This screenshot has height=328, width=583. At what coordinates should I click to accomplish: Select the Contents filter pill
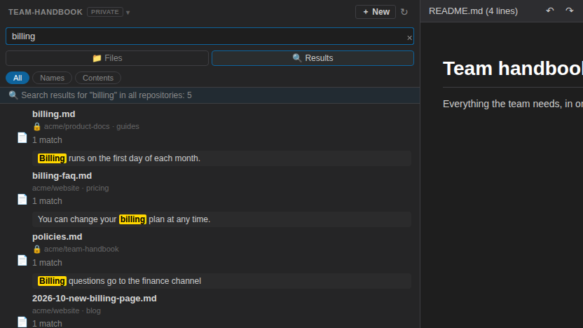click(98, 78)
